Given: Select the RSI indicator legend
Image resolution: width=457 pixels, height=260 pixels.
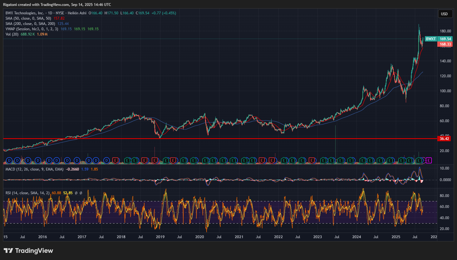Looking at the screenshot, I should click(x=27, y=193).
